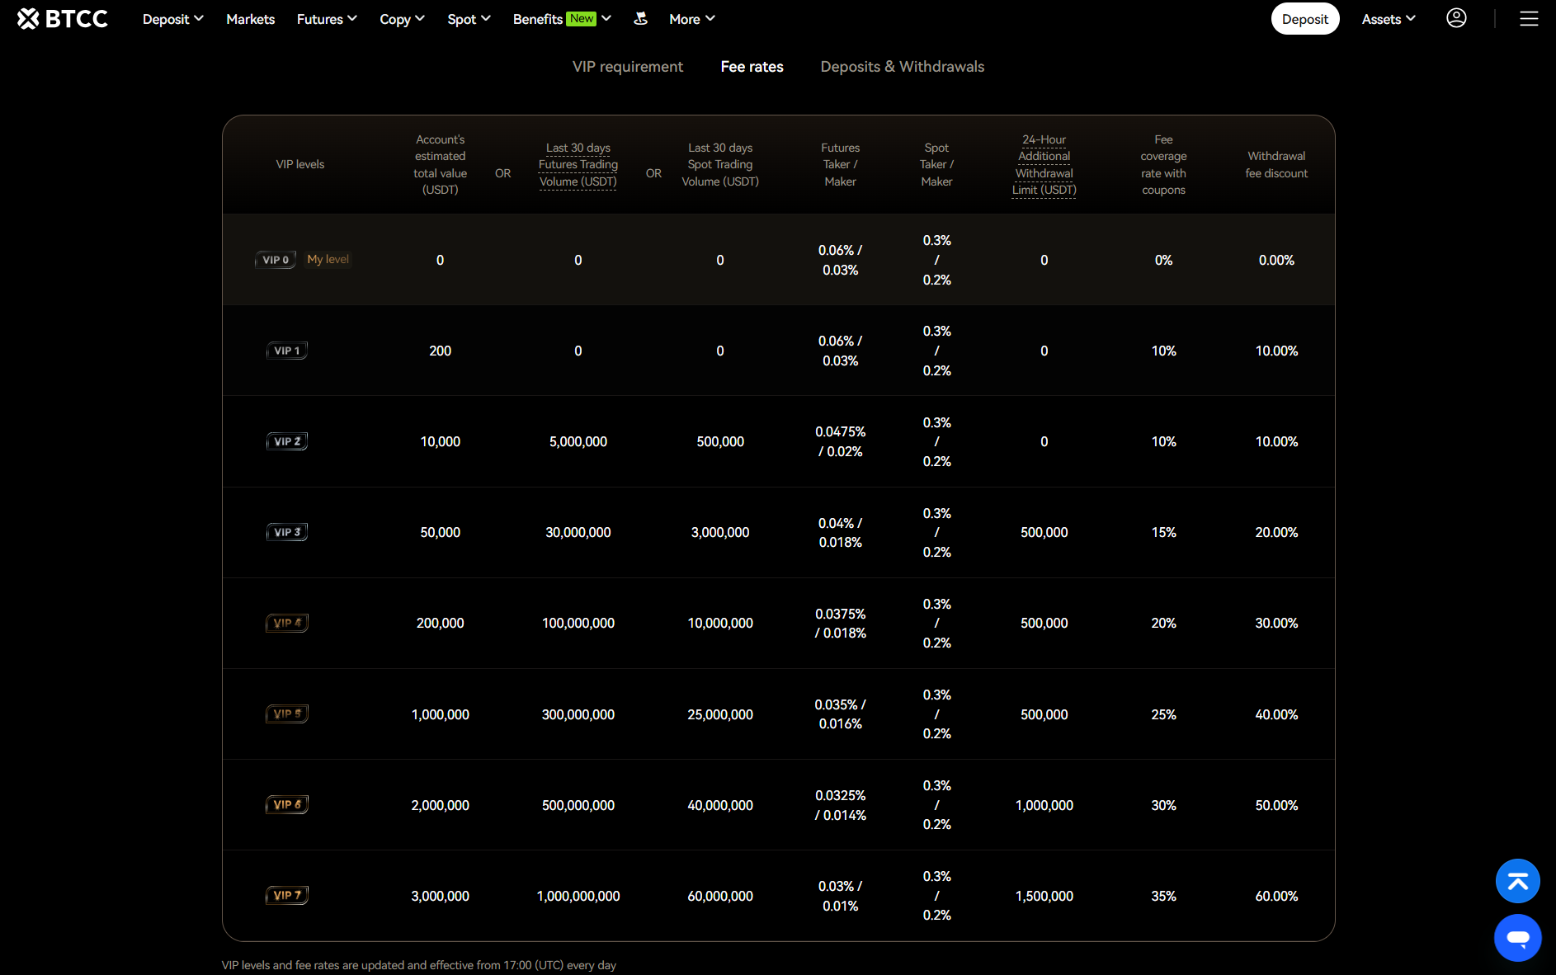This screenshot has height=975, width=1556.
Task: Click the My level label
Action: coord(328,259)
